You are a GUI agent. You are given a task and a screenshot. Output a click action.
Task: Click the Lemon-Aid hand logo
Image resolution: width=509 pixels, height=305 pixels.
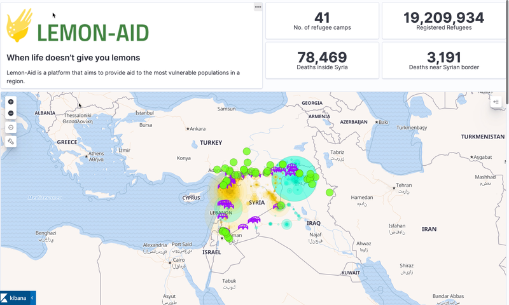coord(19,25)
